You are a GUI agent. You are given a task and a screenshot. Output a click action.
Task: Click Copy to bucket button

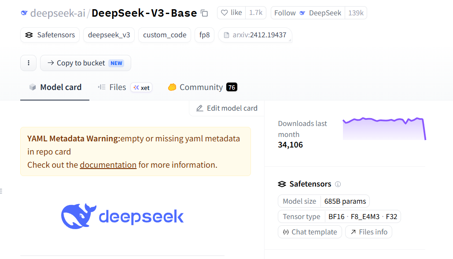click(85, 63)
